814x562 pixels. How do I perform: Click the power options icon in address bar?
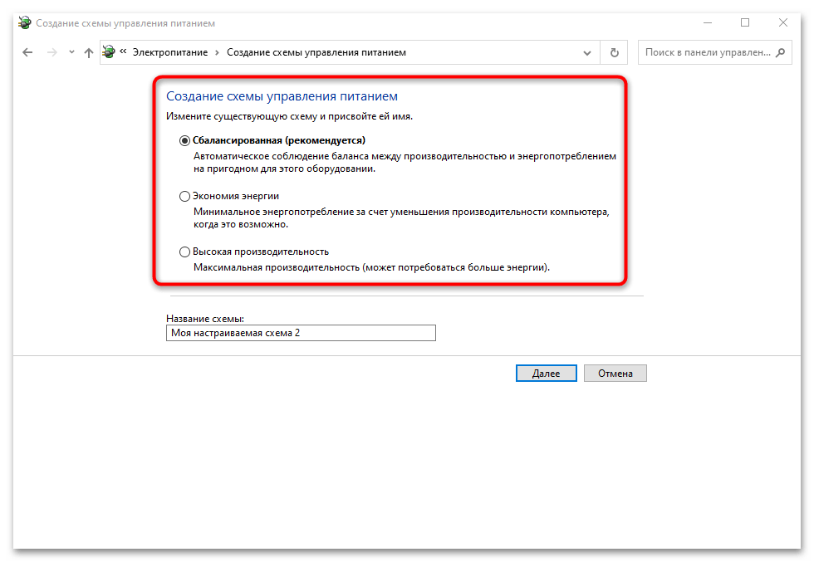[x=109, y=52]
